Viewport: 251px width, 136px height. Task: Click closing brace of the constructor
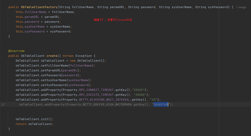[9, 36]
